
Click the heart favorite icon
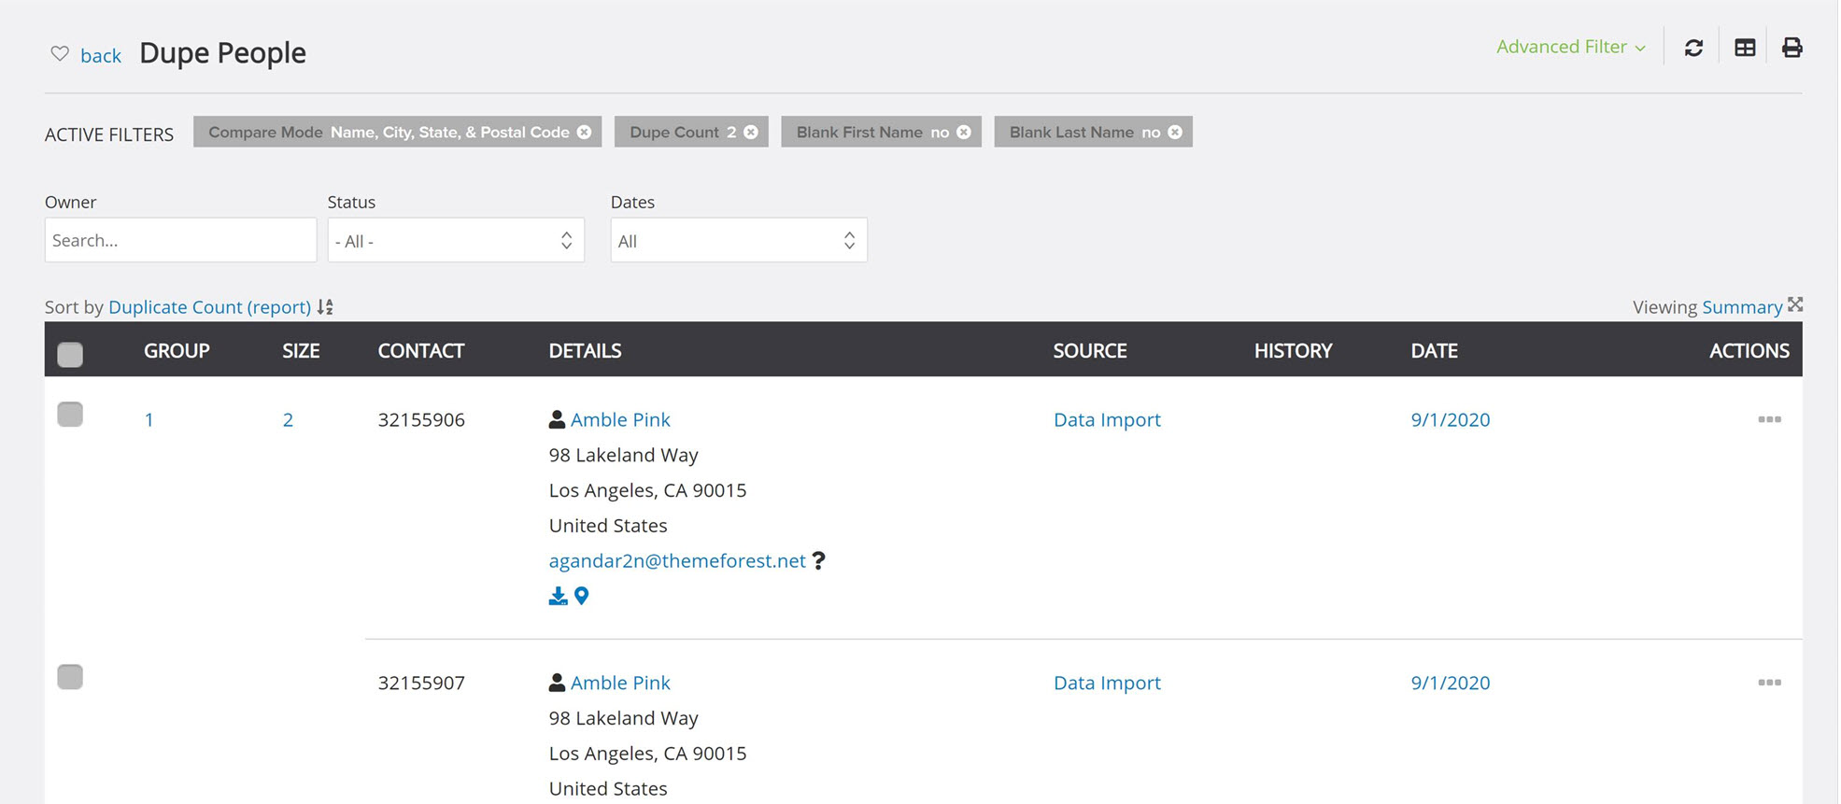coord(60,53)
